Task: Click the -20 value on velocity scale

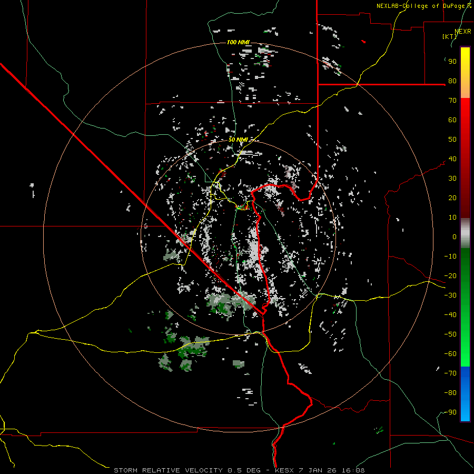Action: pyautogui.click(x=450, y=276)
